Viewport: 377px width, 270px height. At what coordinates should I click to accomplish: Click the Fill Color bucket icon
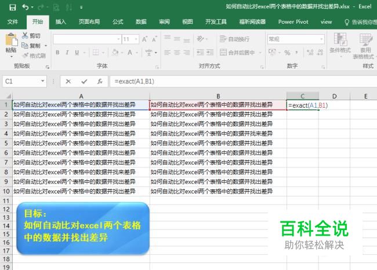point(115,52)
